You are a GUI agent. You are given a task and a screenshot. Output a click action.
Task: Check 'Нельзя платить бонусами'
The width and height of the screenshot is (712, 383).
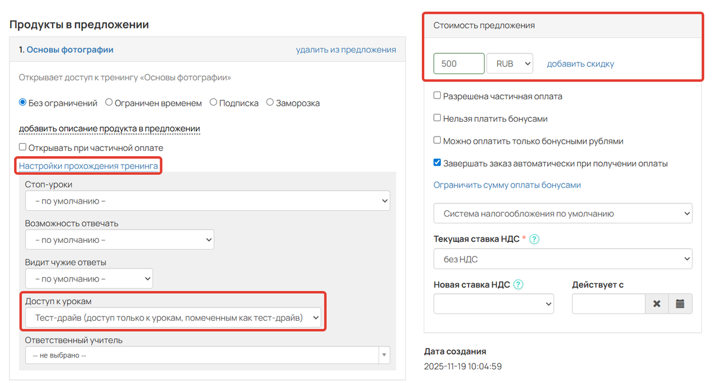point(437,118)
